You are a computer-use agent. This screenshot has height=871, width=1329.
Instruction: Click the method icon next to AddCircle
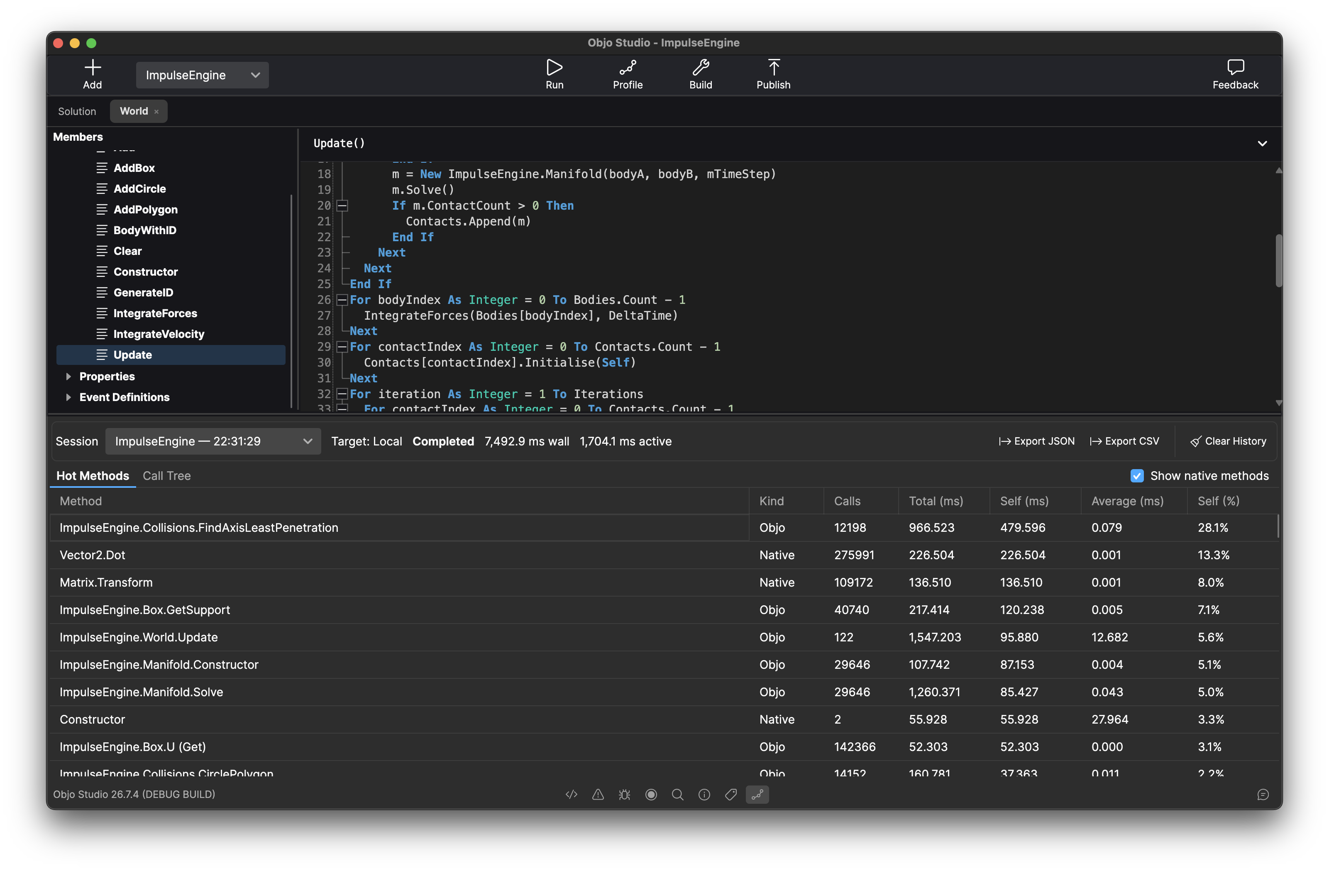click(102, 189)
